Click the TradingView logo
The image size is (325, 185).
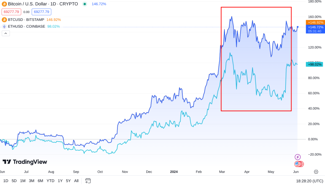(x=25, y=162)
